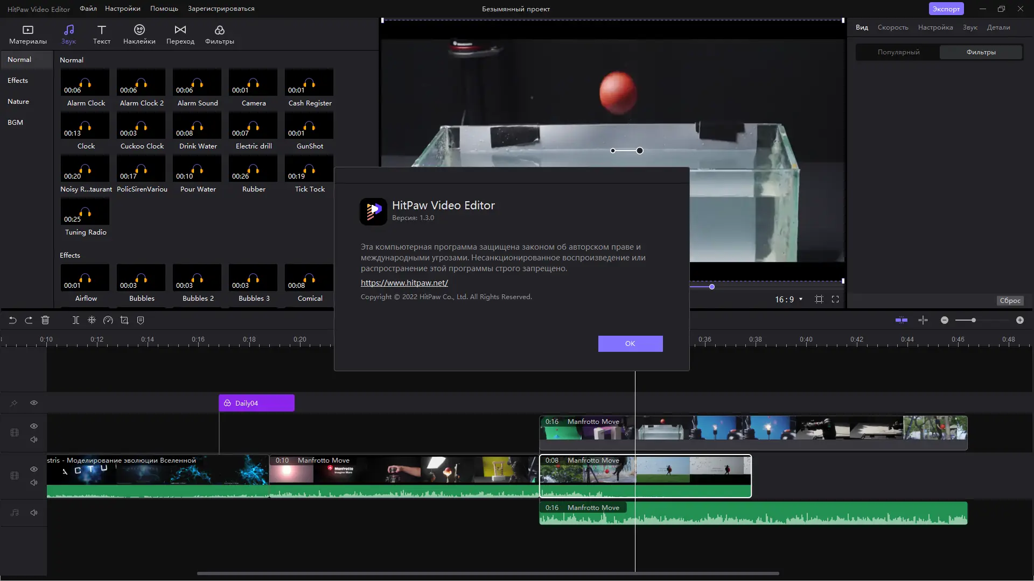The width and height of the screenshot is (1034, 581).
Task: Click the freeze frame snowflake icon
Action: (x=92, y=320)
